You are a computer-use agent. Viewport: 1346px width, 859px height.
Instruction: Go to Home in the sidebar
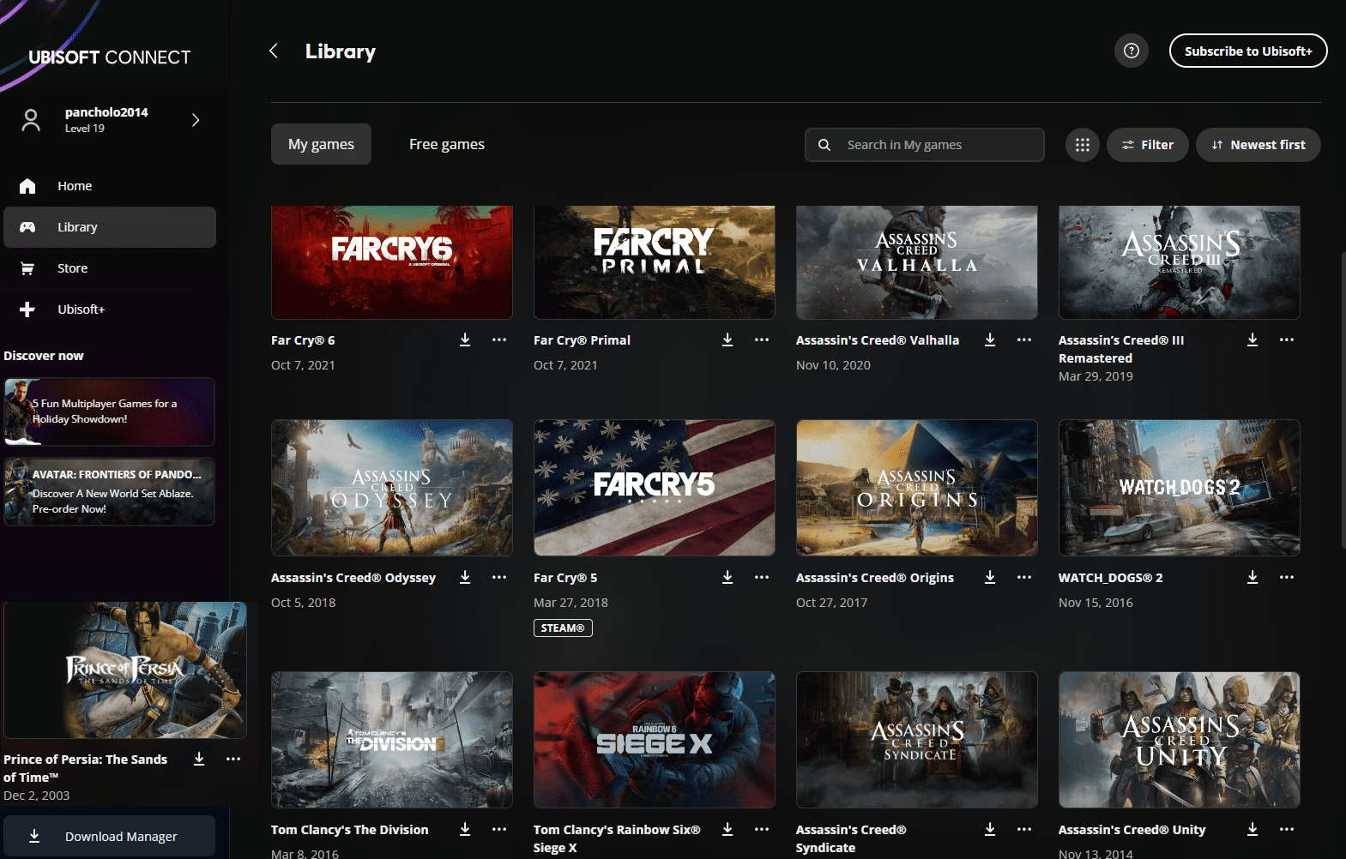pyautogui.click(x=110, y=186)
